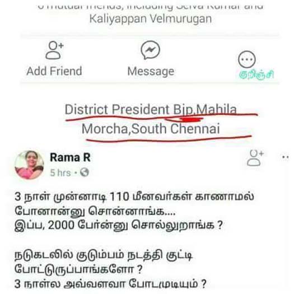Viewport: 294px width, 294px height.
Task: Click the partially cropped mutual friends line
Action: tap(151, 6)
